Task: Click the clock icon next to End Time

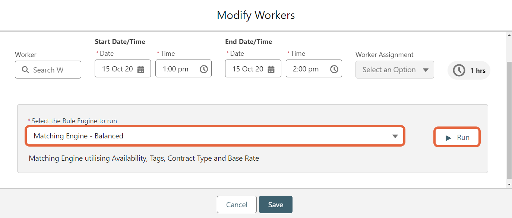Action: (x=334, y=68)
